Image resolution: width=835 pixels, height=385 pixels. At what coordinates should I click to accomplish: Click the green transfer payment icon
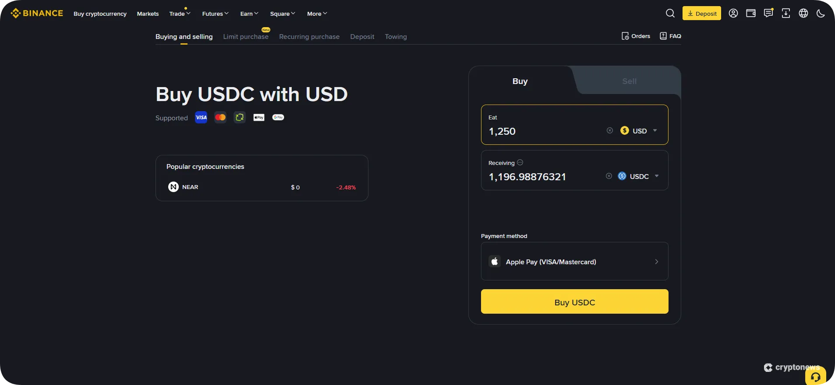coord(240,117)
